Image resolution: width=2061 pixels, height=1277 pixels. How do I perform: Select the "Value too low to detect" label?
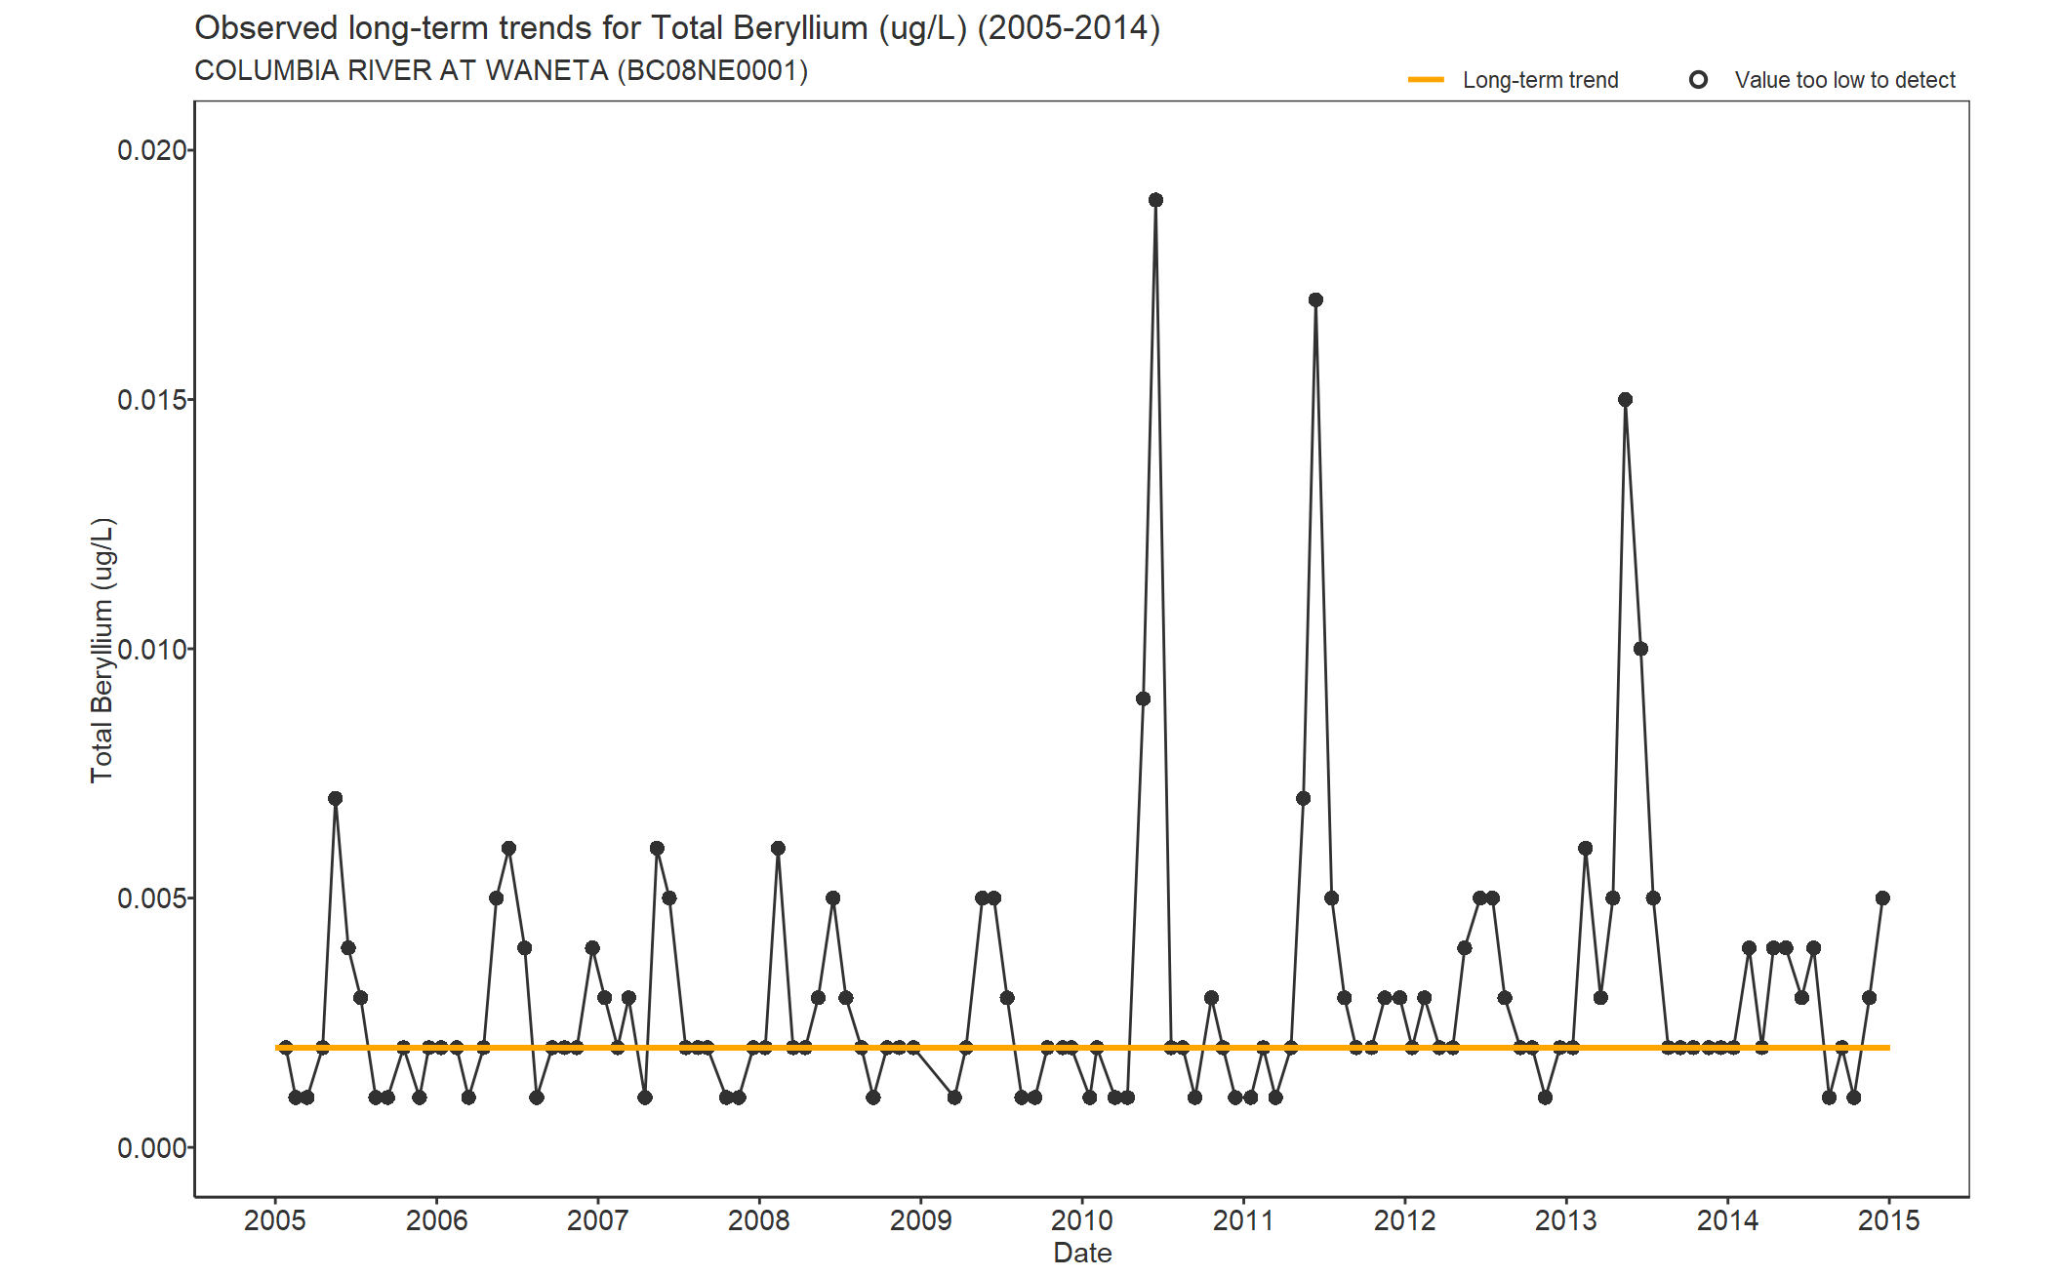(1844, 80)
